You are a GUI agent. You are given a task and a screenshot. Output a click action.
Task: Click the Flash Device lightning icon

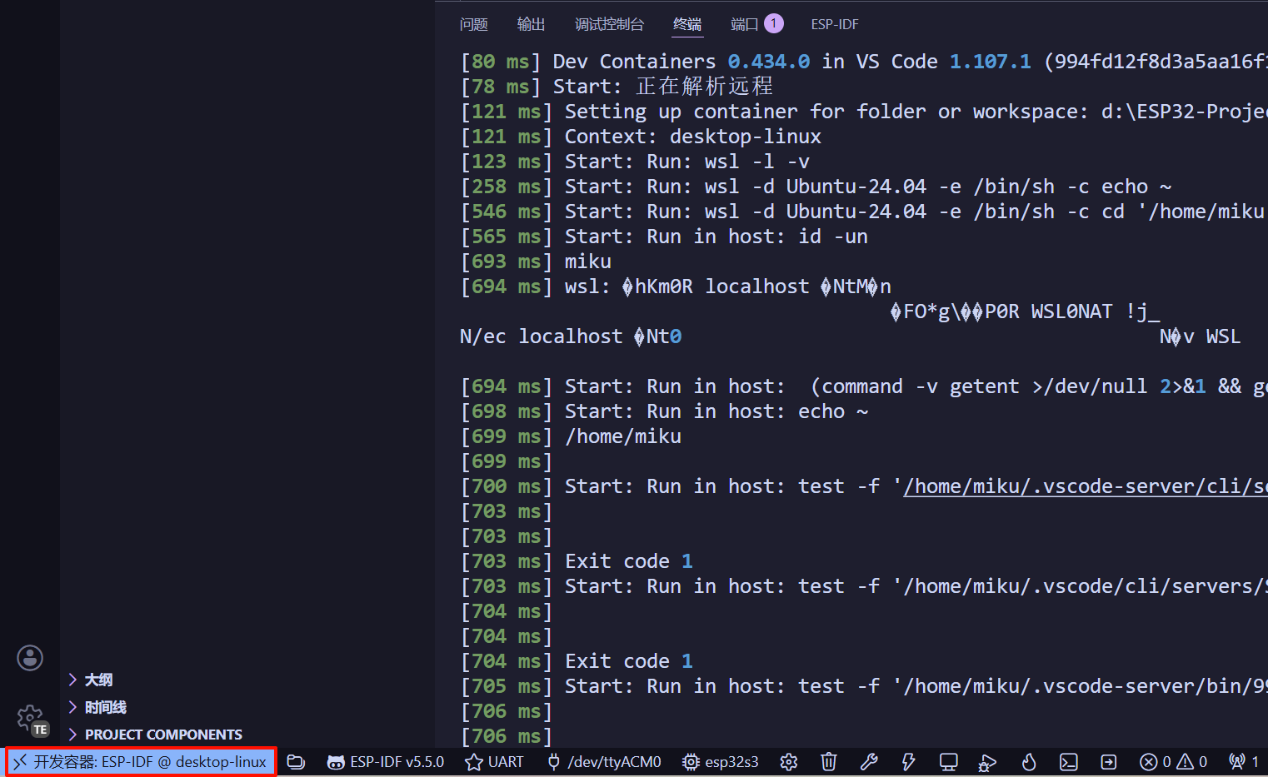908,762
